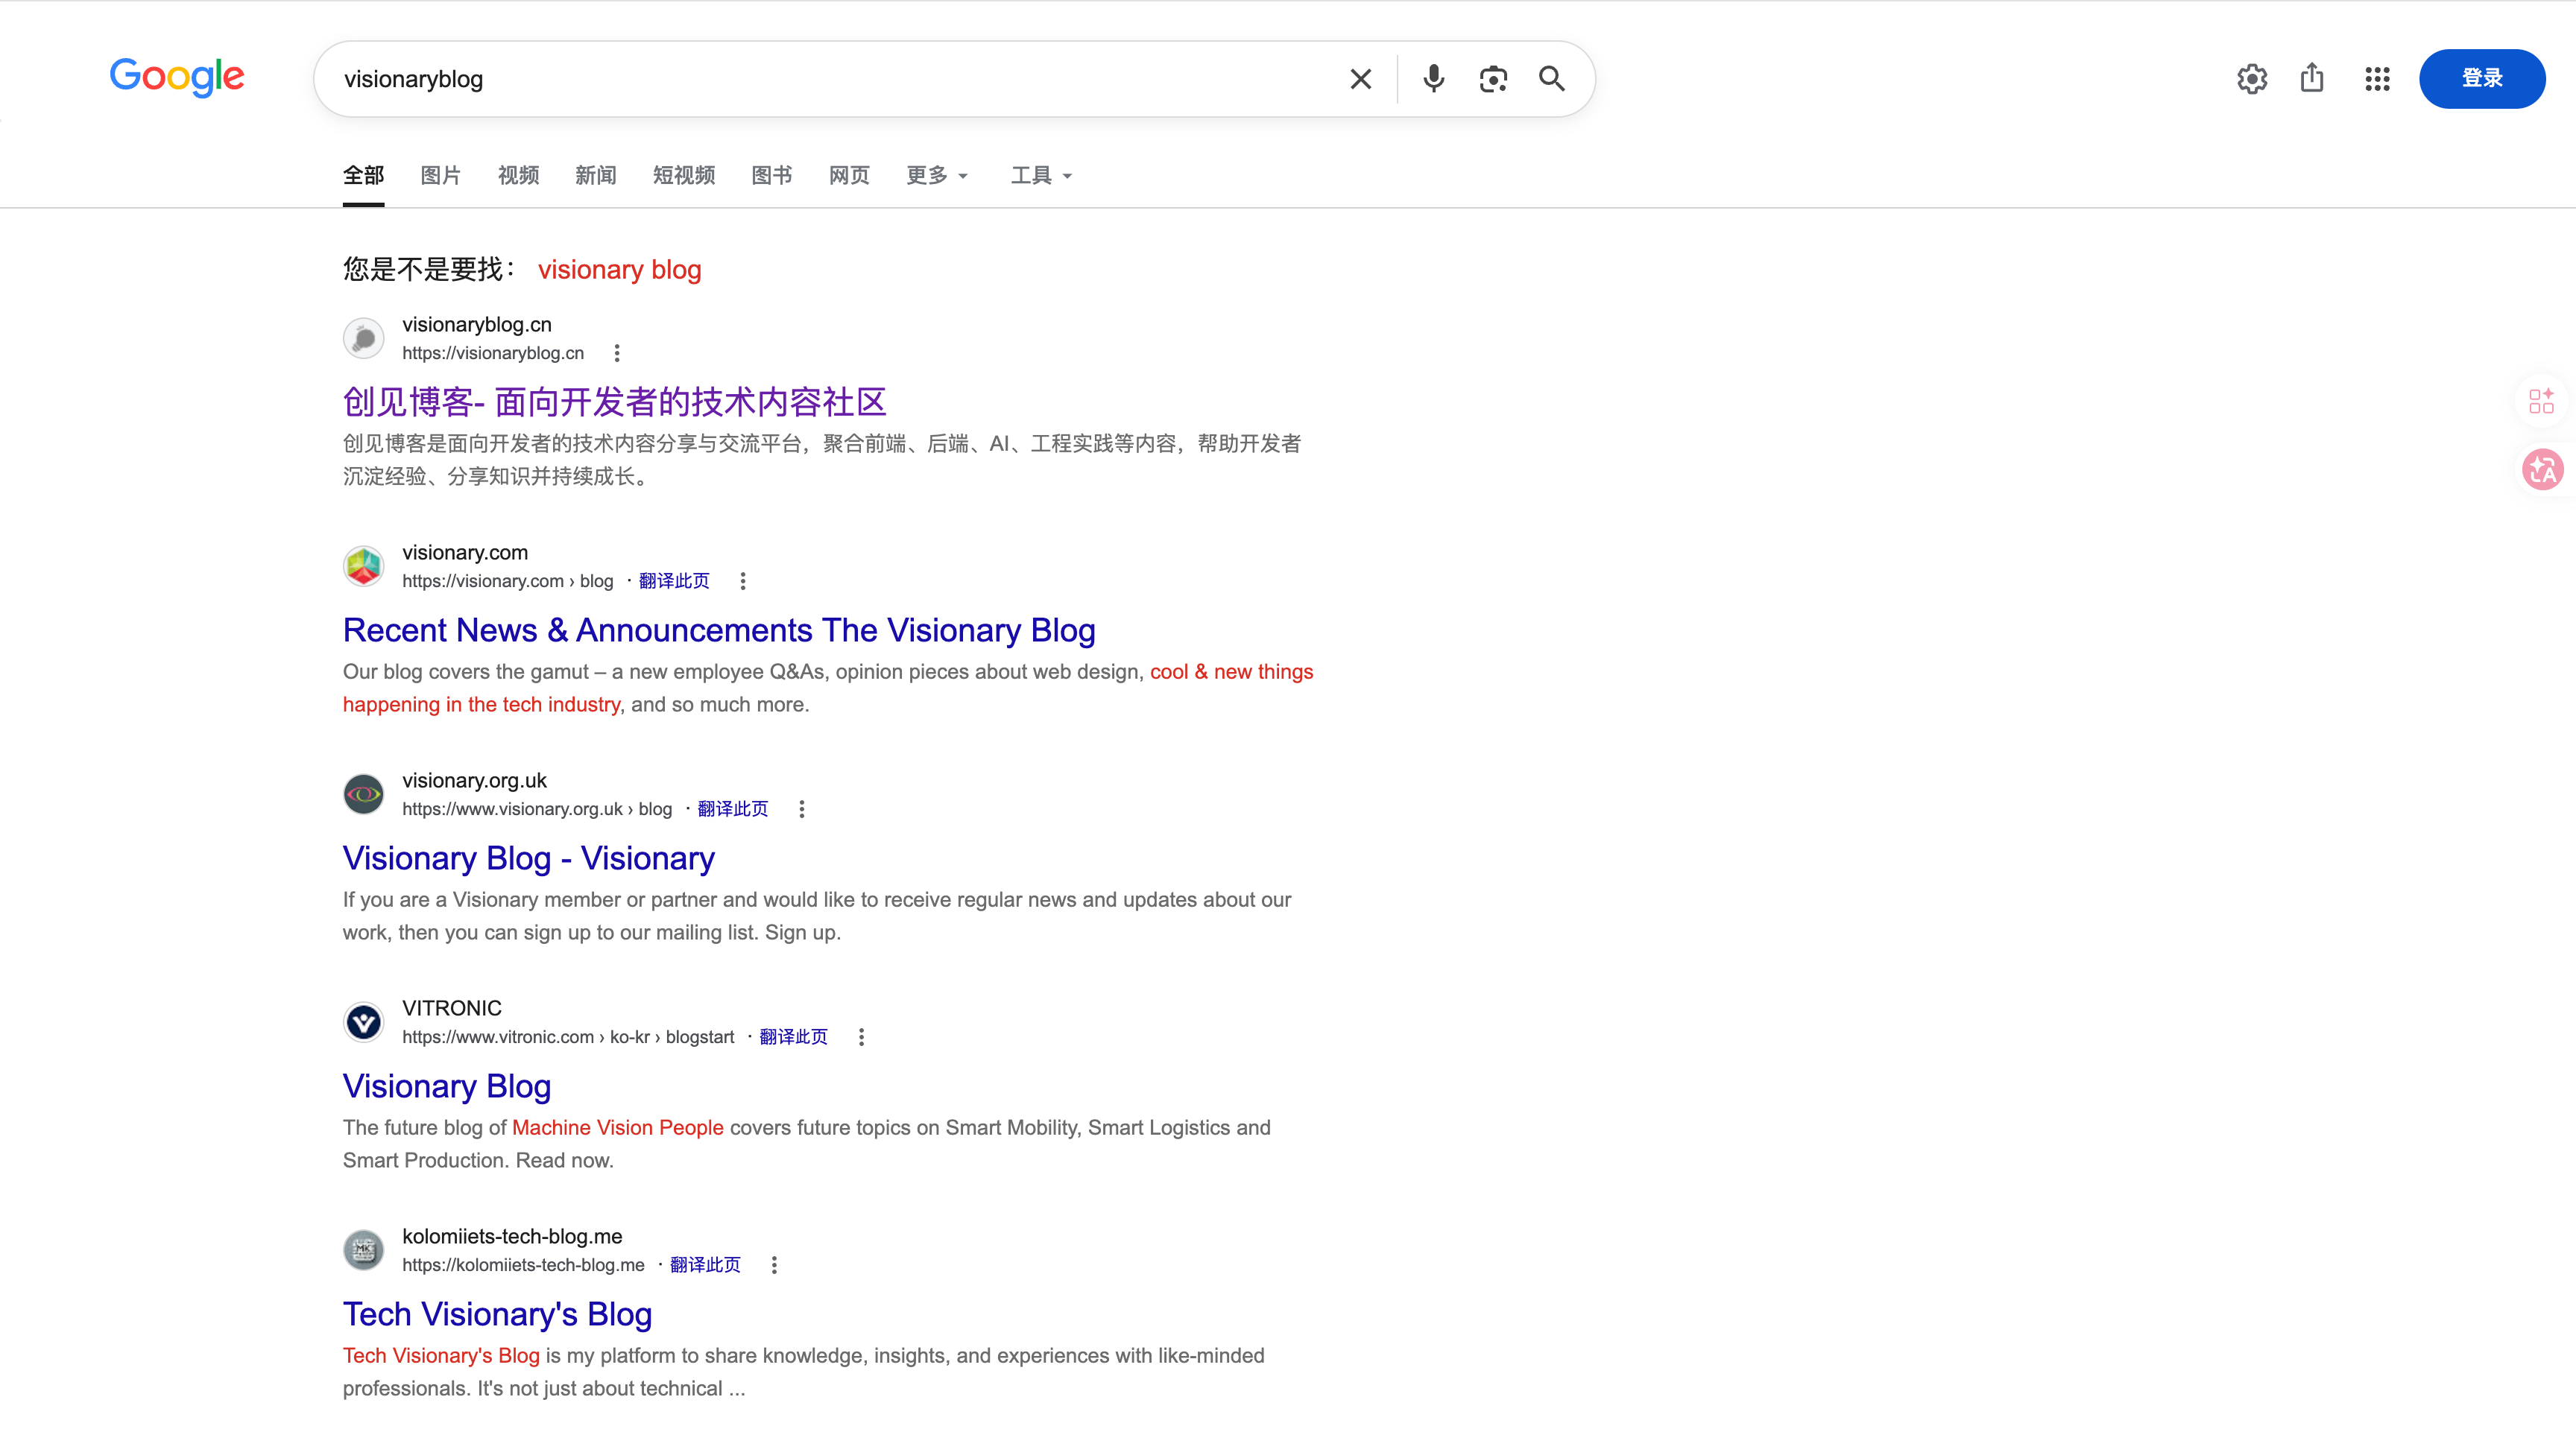Click 翻译此页 for the visionary.org.uk result
The height and width of the screenshot is (1429, 2576).
click(x=733, y=809)
